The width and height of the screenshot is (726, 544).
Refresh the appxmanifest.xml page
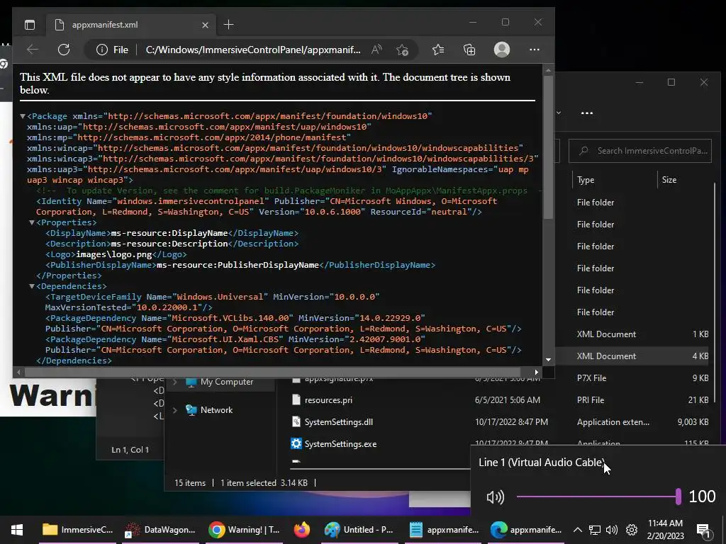64,50
